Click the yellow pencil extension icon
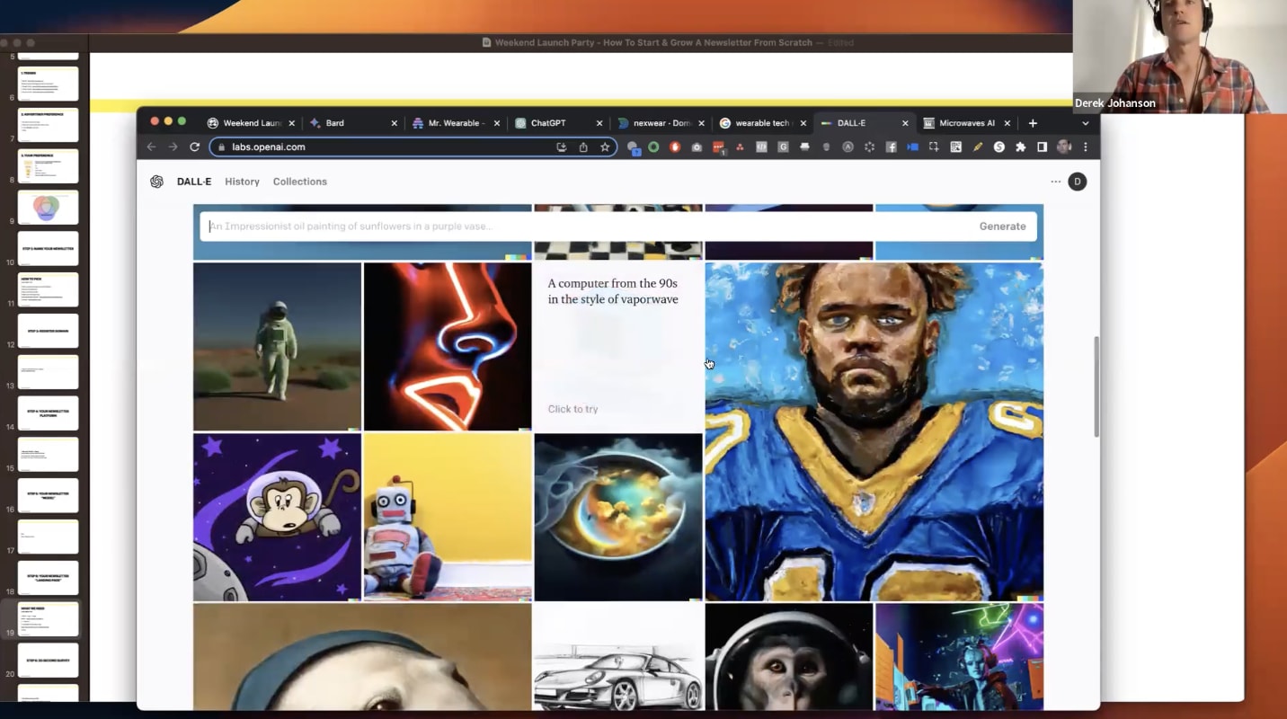The image size is (1287, 719). 977,147
